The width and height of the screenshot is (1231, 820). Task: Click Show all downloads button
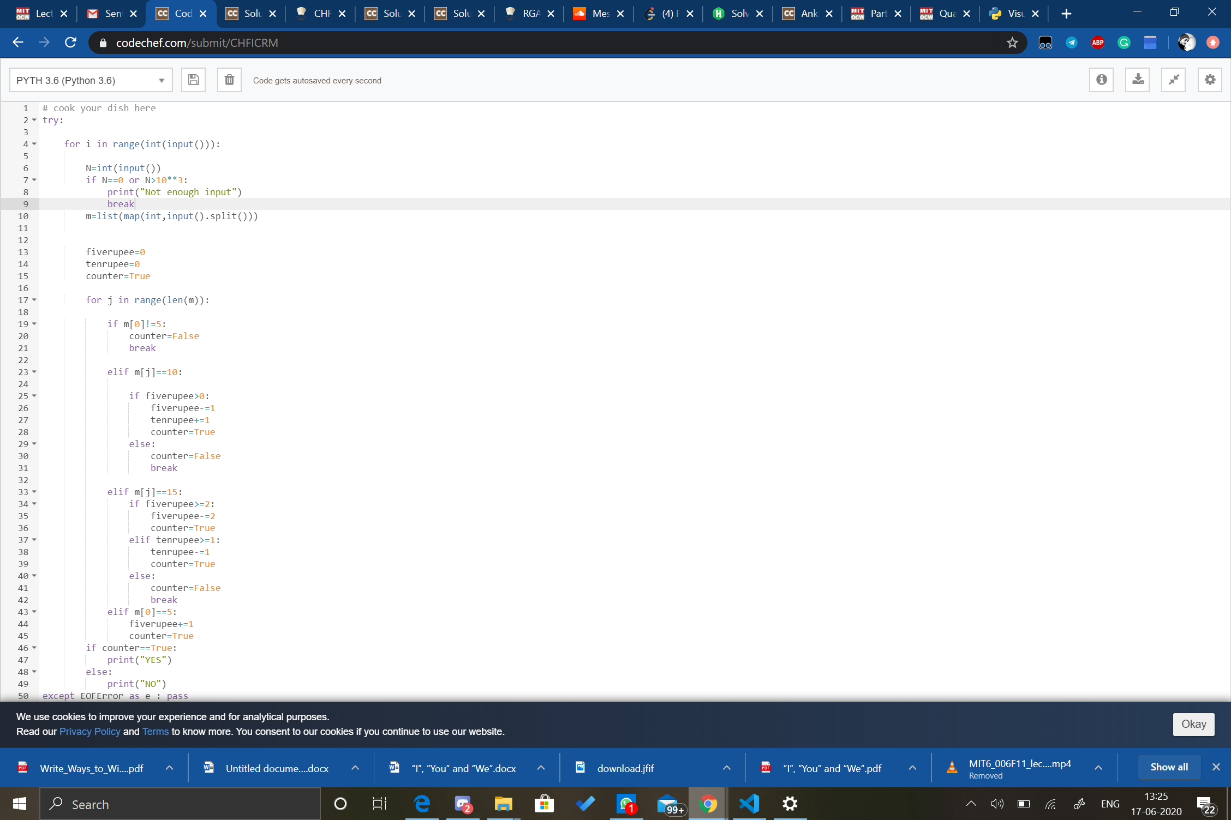pyautogui.click(x=1169, y=767)
